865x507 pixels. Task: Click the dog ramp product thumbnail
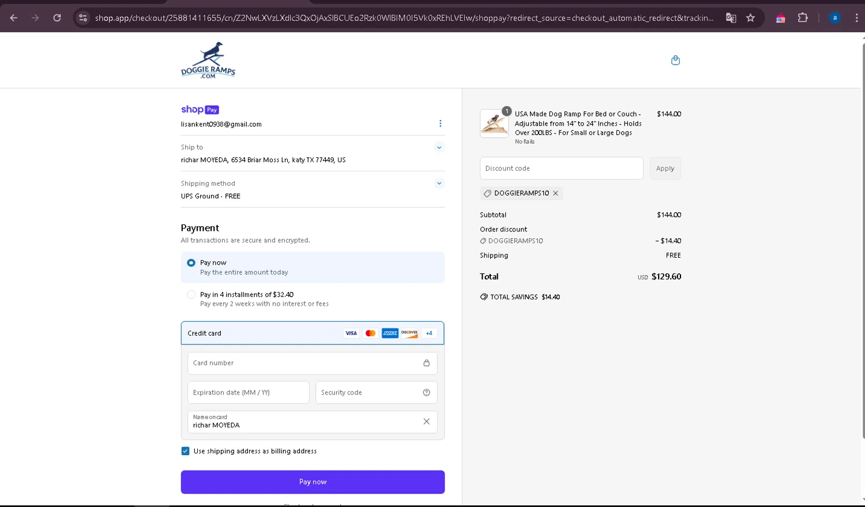coord(494,123)
